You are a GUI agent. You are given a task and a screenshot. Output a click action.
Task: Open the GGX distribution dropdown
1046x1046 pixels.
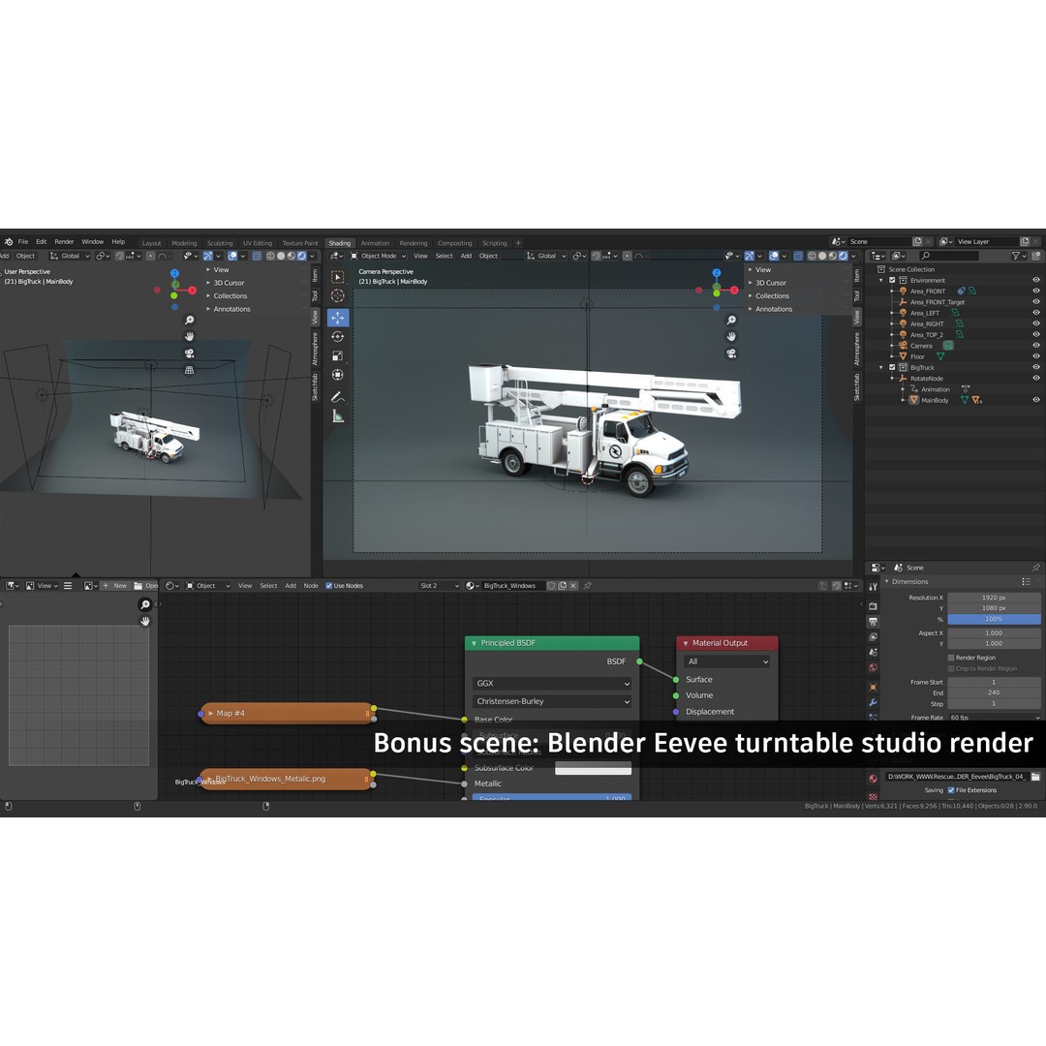click(552, 683)
